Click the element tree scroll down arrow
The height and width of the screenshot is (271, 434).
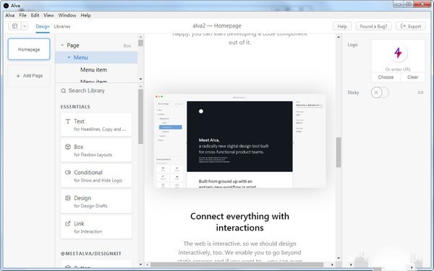[x=140, y=79]
